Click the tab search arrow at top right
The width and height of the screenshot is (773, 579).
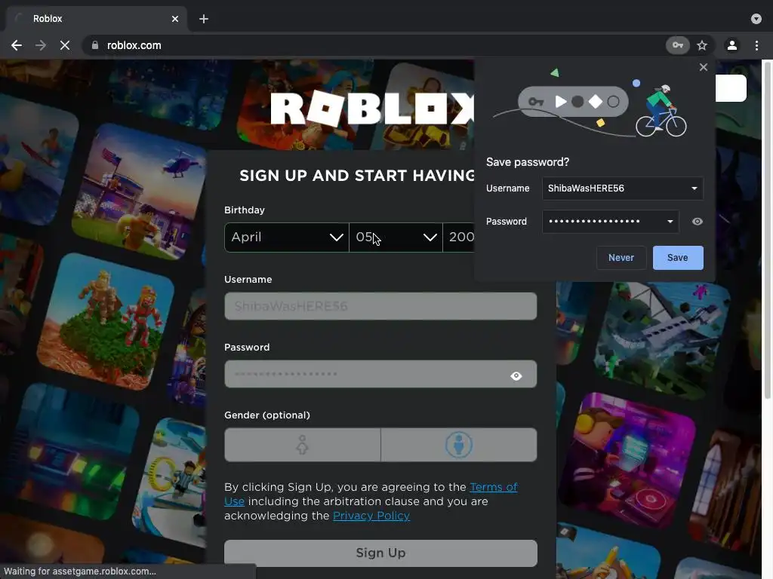coord(756,19)
